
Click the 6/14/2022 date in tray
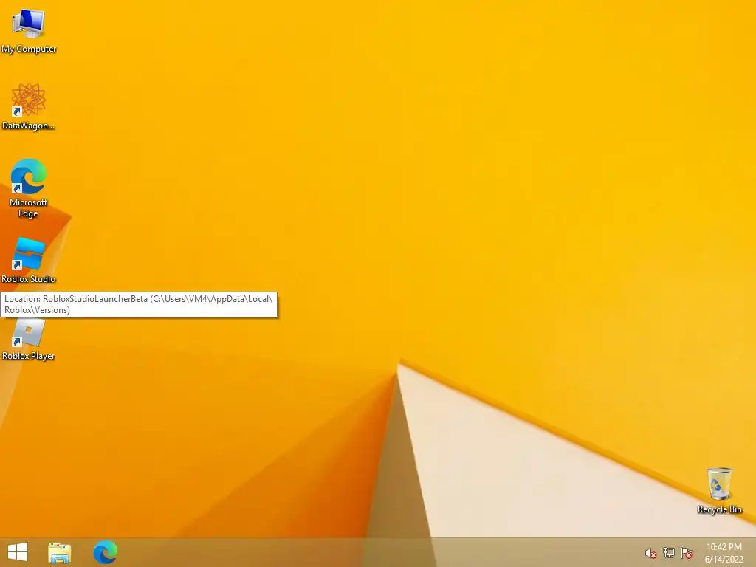click(724, 560)
